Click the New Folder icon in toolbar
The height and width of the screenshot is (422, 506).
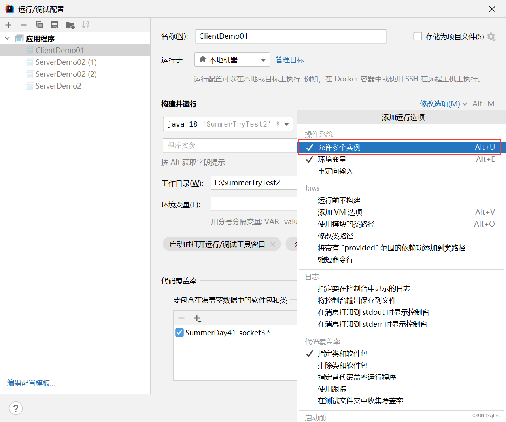(70, 25)
